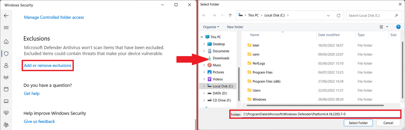Expand DATA (D:) drive node
Screen dimensions: 405x130
tap(204, 93)
